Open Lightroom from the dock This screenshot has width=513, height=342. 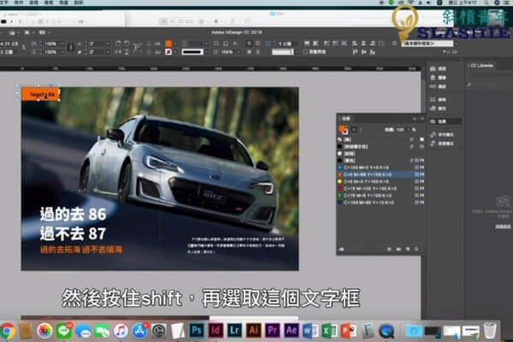coord(234,331)
